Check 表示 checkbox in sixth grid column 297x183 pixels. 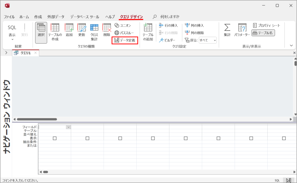(x=218, y=138)
